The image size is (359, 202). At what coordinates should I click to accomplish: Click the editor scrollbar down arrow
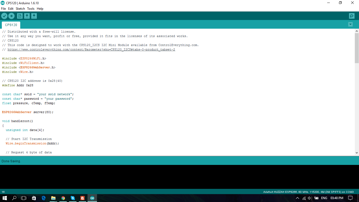[357, 153]
